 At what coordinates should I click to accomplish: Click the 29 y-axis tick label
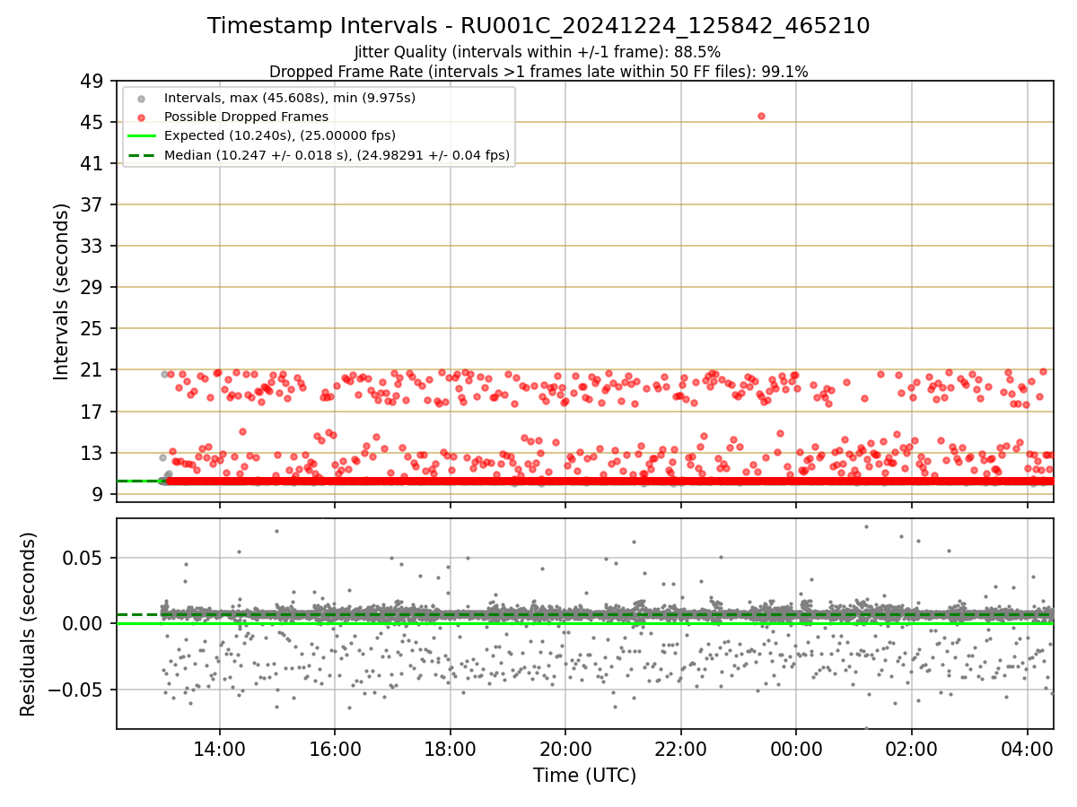point(92,288)
